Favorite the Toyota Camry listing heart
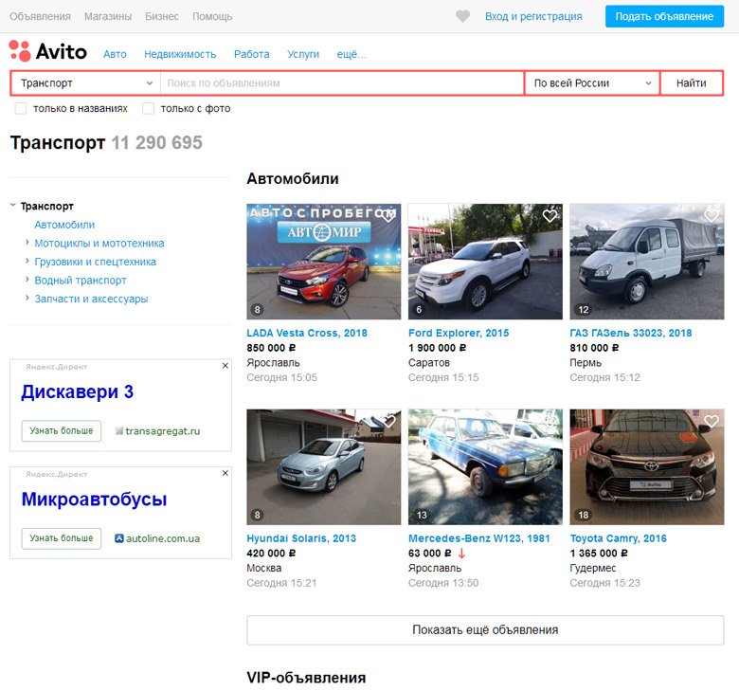This screenshot has height=691, width=739. point(712,421)
